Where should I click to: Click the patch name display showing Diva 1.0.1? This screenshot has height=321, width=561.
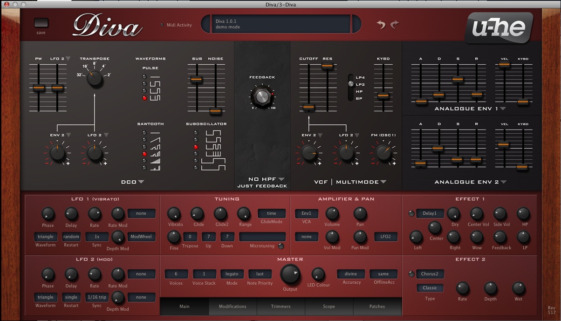pyautogui.click(x=281, y=24)
